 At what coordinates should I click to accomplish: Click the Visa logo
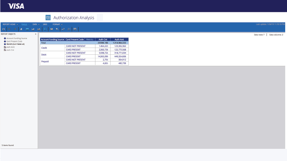(x=16, y=6)
